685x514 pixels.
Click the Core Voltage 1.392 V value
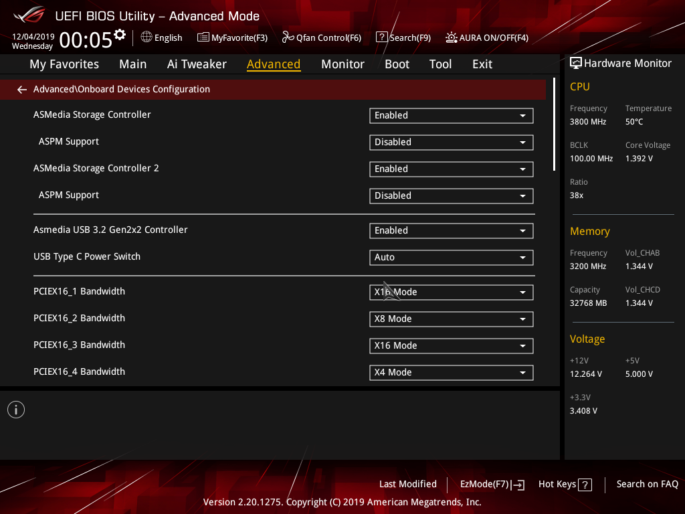[639, 159]
